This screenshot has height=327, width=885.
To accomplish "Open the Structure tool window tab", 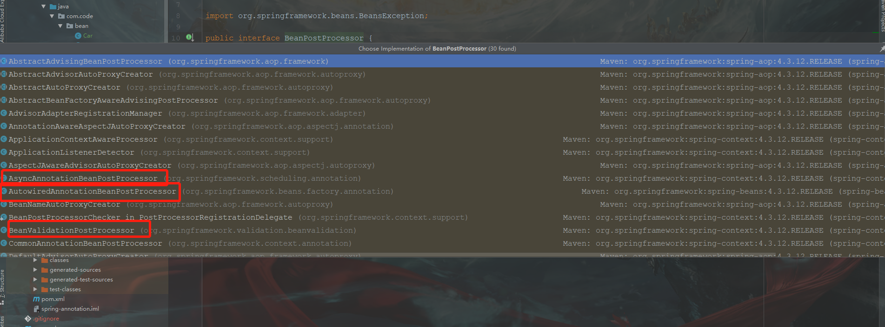I will coord(2,287).
